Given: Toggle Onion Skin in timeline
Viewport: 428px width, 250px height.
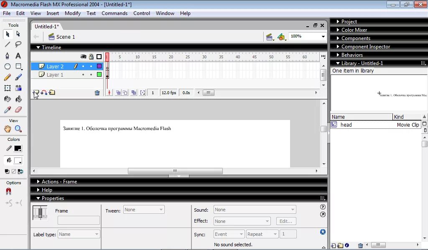Looking at the screenshot, I should pos(118,93).
